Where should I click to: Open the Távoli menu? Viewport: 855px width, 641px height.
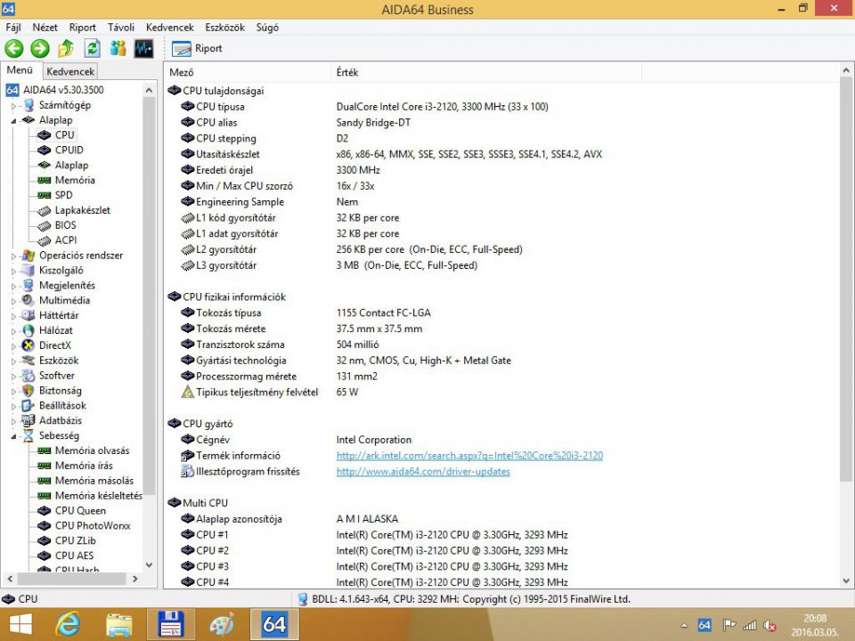click(x=120, y=28)
